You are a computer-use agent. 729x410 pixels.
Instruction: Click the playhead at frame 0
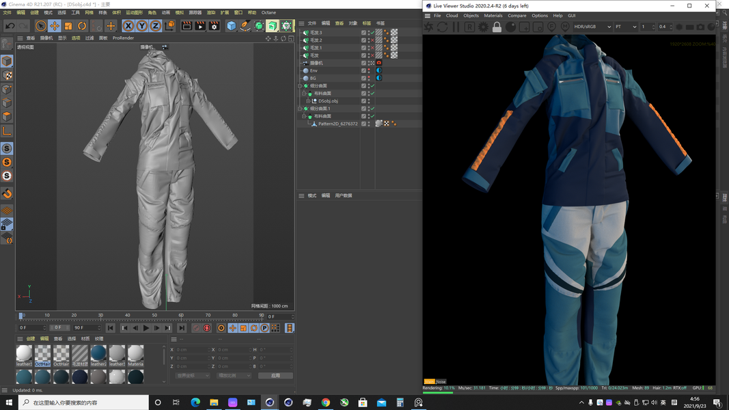click(21, 316)
